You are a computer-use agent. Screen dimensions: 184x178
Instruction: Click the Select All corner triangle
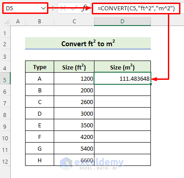tap(6, 22)
